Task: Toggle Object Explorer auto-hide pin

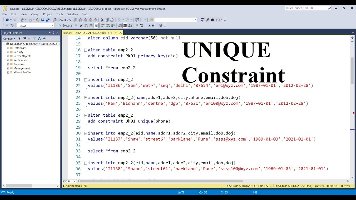Action: [53, 33]
